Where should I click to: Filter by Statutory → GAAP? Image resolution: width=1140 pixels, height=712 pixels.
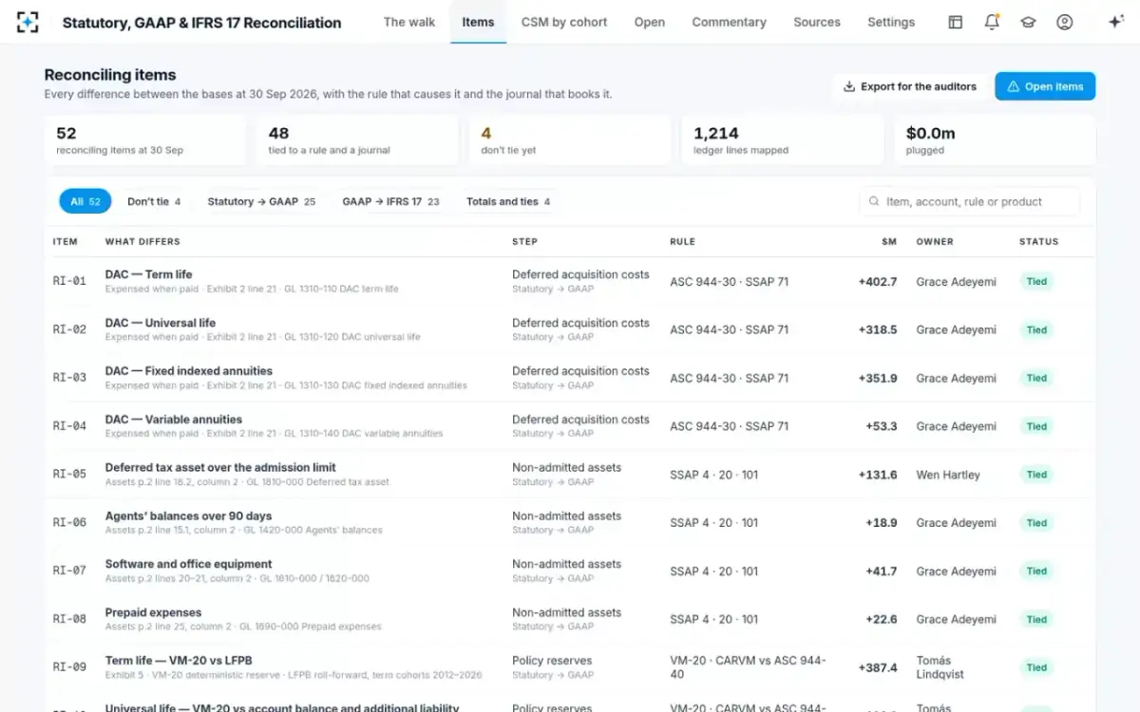tap(261, 201)
